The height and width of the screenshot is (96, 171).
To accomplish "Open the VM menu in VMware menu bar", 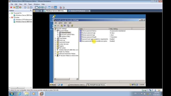I will click(25, 4).
